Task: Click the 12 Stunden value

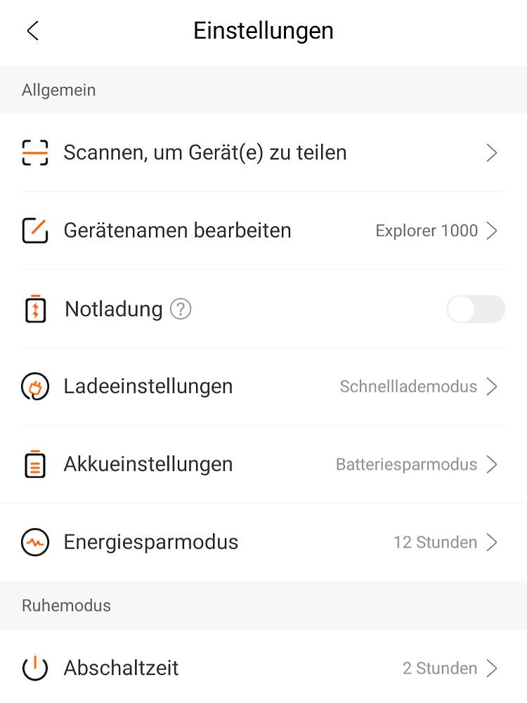Action: pyautogui.click(x=435, y=543)
